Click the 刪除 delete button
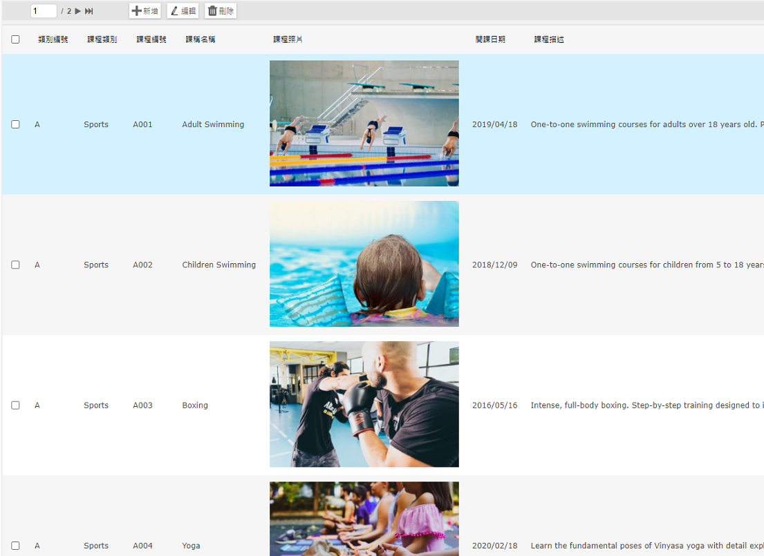This screenshot has height=556, width=764. 221,11
